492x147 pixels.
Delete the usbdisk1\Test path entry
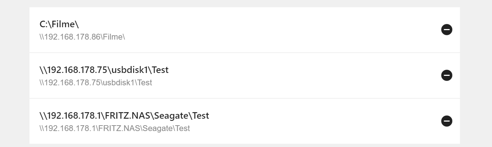tap(446, 75)
